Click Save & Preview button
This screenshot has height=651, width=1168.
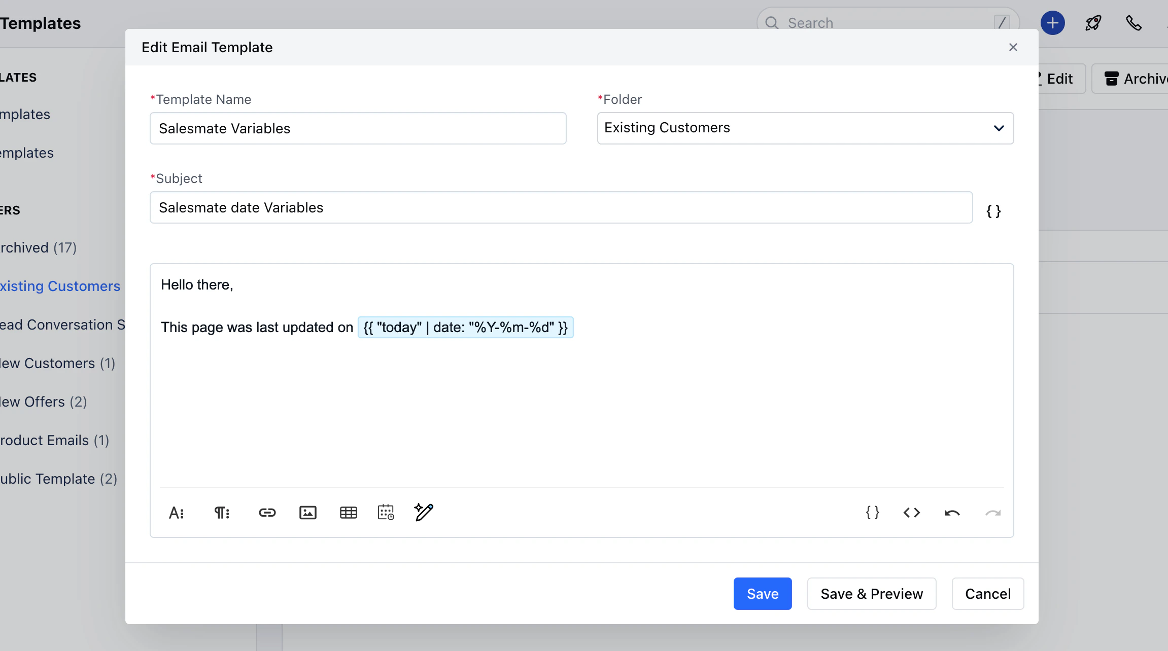click(872, 594)
